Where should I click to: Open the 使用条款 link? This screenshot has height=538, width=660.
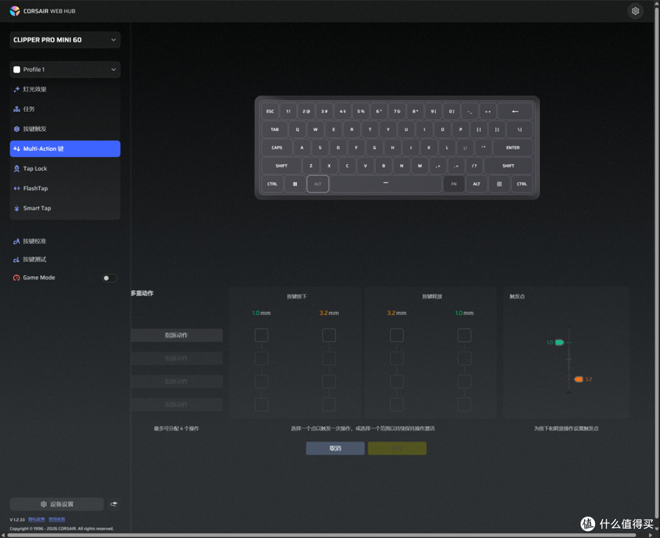click(57, 520)
